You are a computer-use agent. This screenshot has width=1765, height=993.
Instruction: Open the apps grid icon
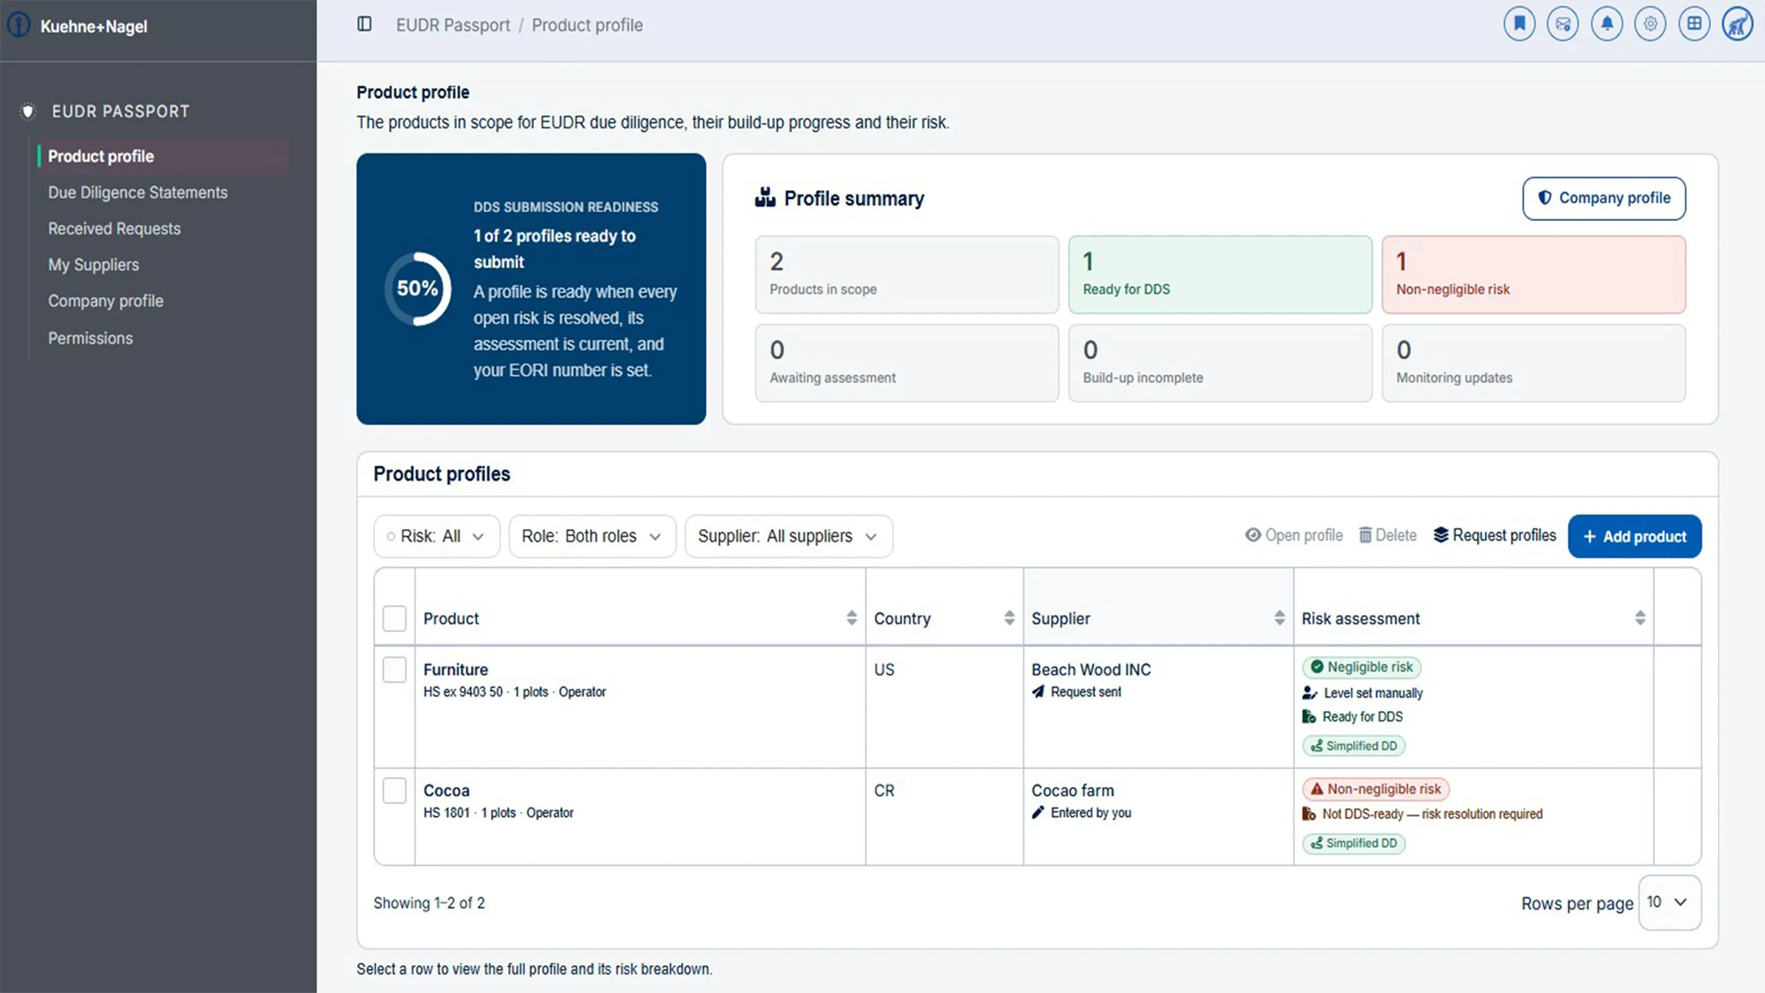(x=1694, y=25)
